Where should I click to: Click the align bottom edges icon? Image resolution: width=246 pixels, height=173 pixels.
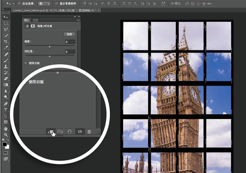click(x=96, y=3)
